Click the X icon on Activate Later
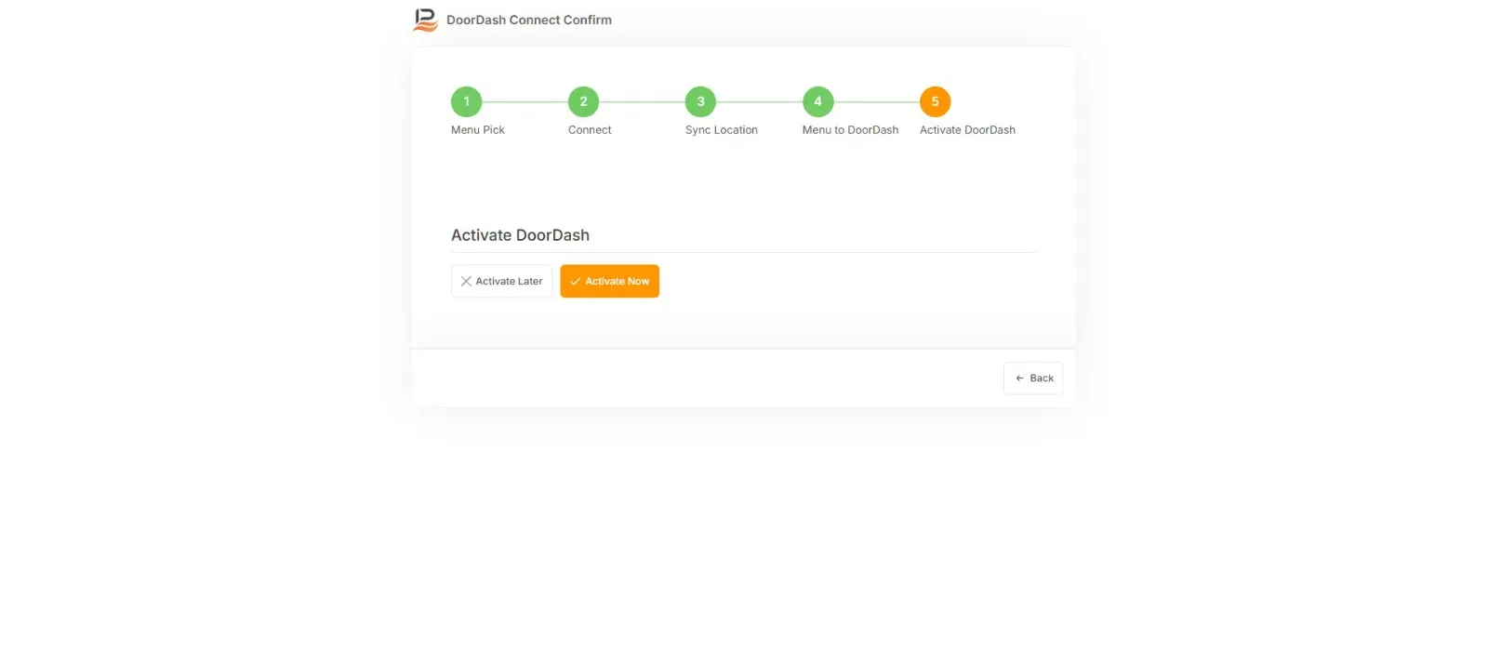Screen dimensions: 1488x650 coord(466,281)
